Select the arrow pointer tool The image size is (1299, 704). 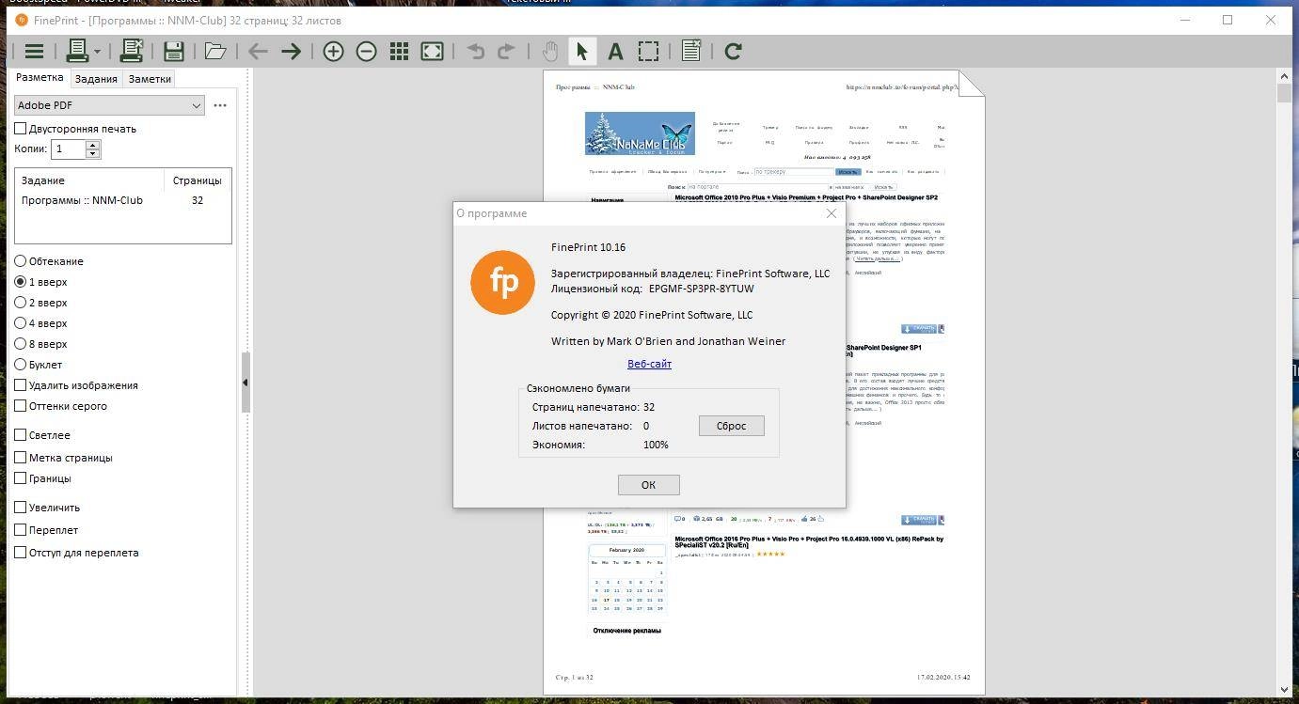coord(582,52)
